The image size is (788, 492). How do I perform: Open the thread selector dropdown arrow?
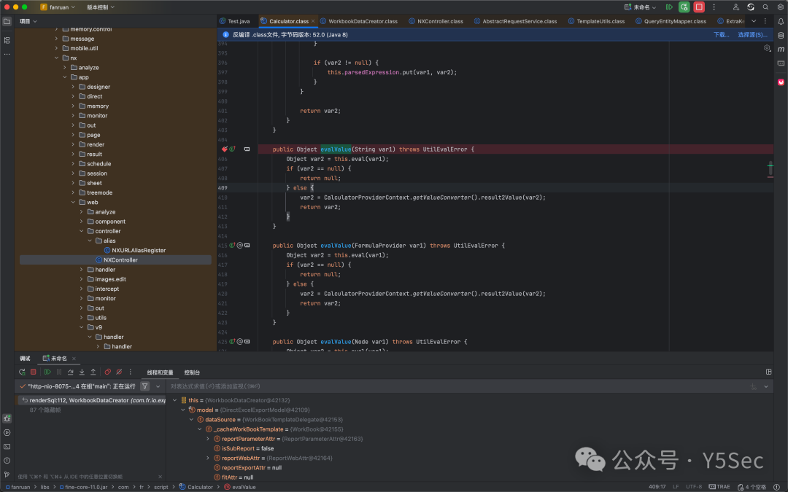pos(158,386)
